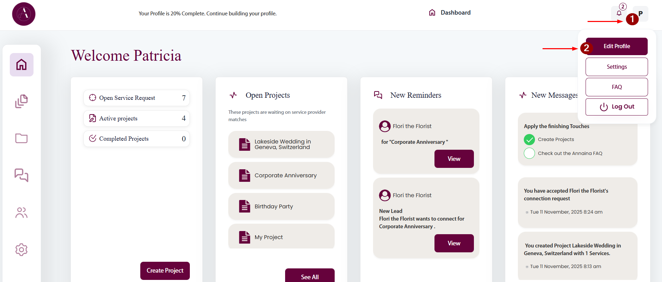Click the Annaina logo in header

point(24,14)
